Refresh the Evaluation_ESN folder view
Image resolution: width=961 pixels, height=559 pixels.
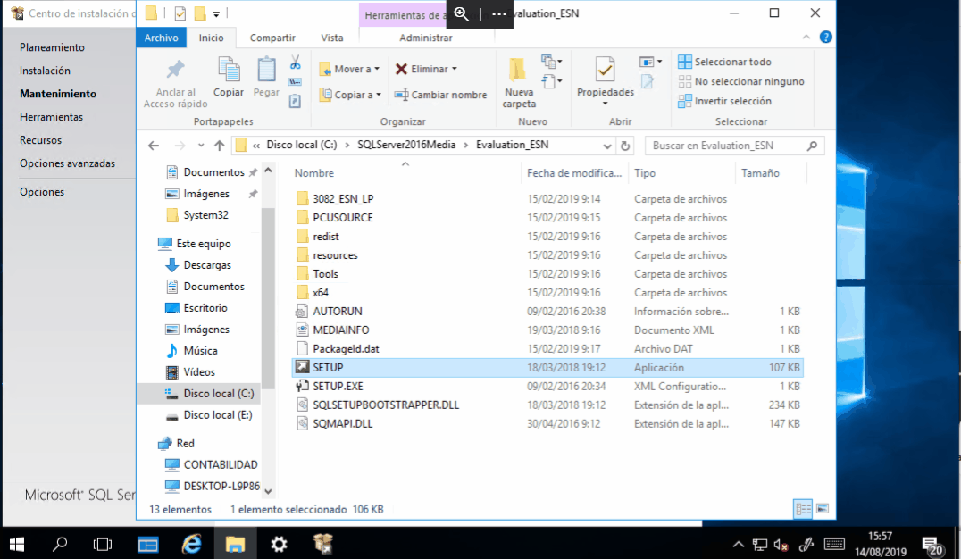point(625,146)
